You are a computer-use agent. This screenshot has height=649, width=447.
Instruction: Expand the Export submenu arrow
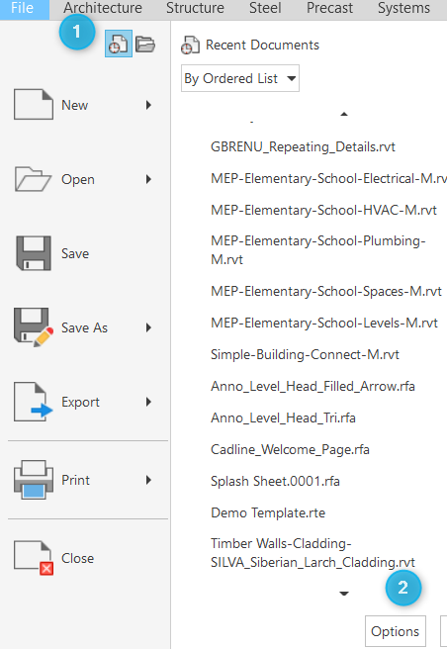point(148,402)
